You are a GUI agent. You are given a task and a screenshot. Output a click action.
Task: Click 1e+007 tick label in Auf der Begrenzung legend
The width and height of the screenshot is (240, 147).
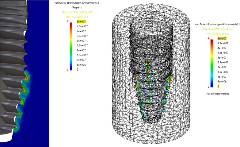[x=222, y=77]
